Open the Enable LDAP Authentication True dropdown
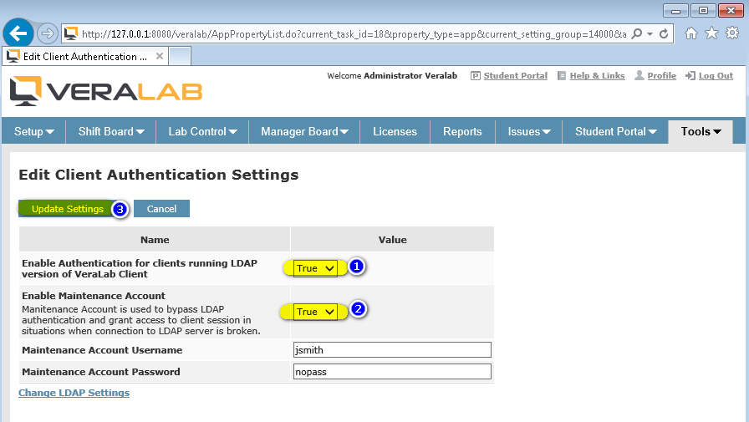This screenshot has height=422, width=749. point(315,268)
